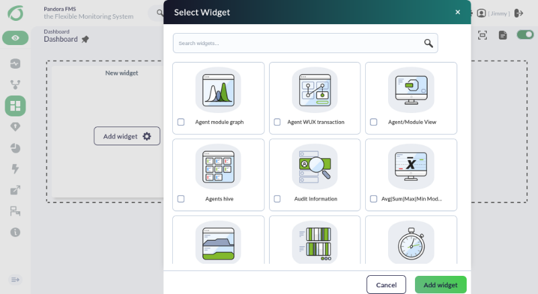Select the Avg|Sum|Max|Min widget image

point(411,167)
